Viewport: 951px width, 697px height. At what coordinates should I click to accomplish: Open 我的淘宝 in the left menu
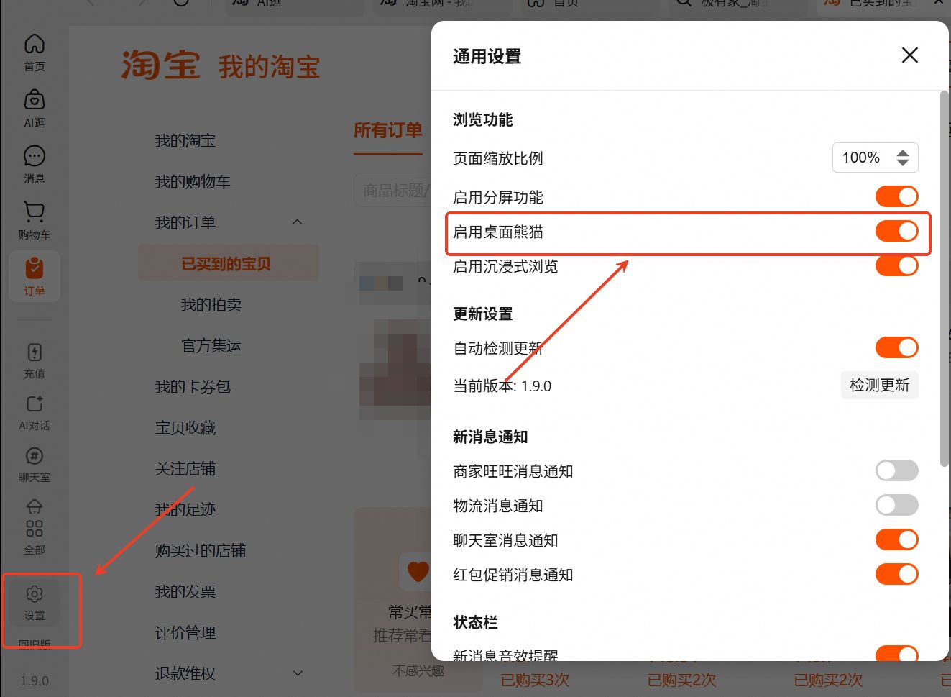185,141
